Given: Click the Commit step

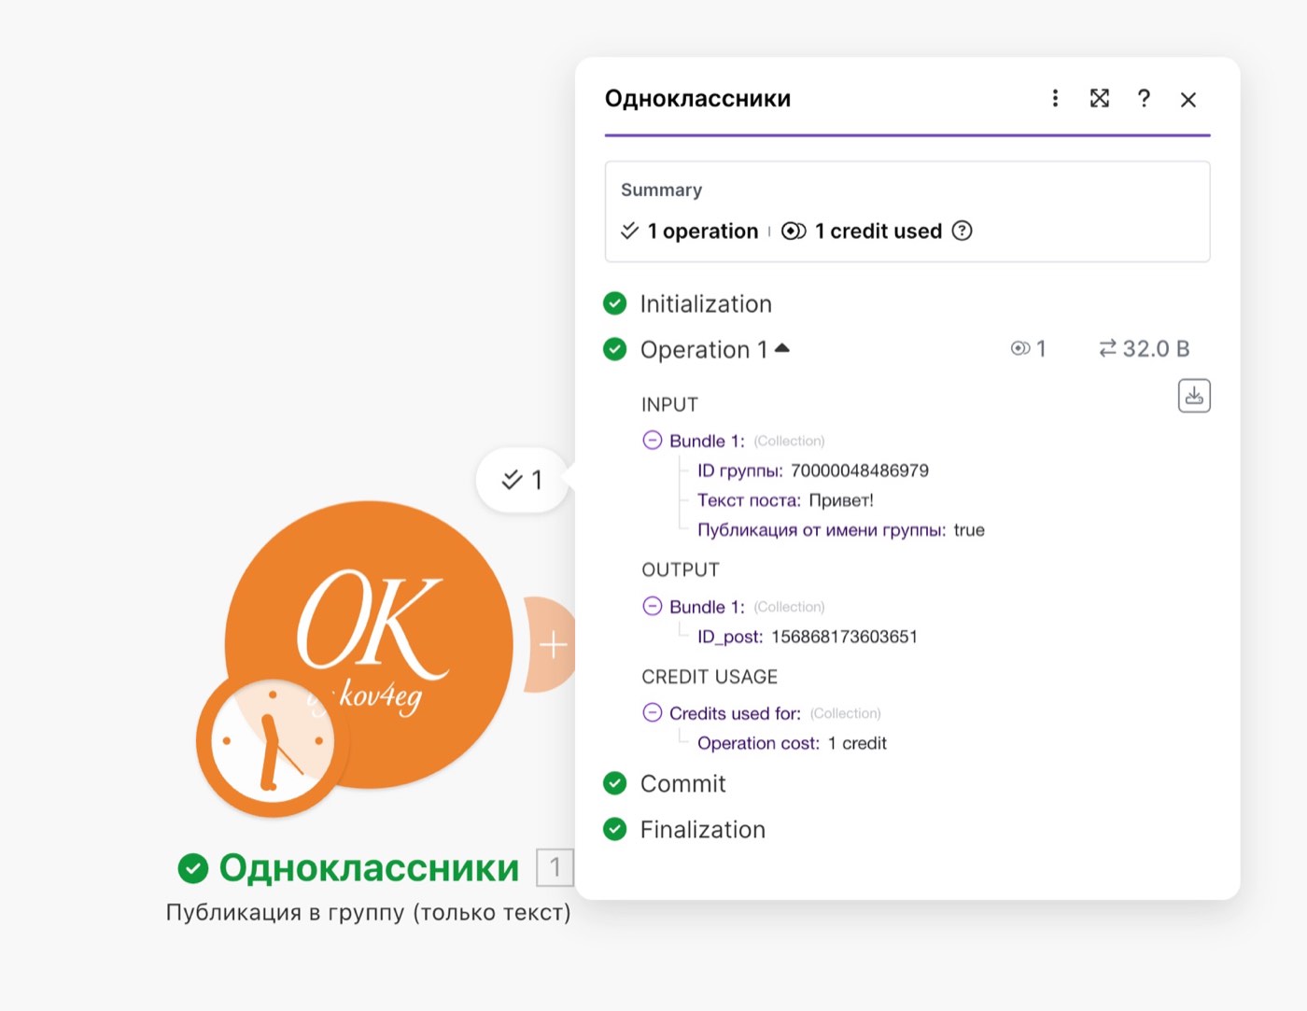Looking at the screenshot, I should [x=682, y=783].
